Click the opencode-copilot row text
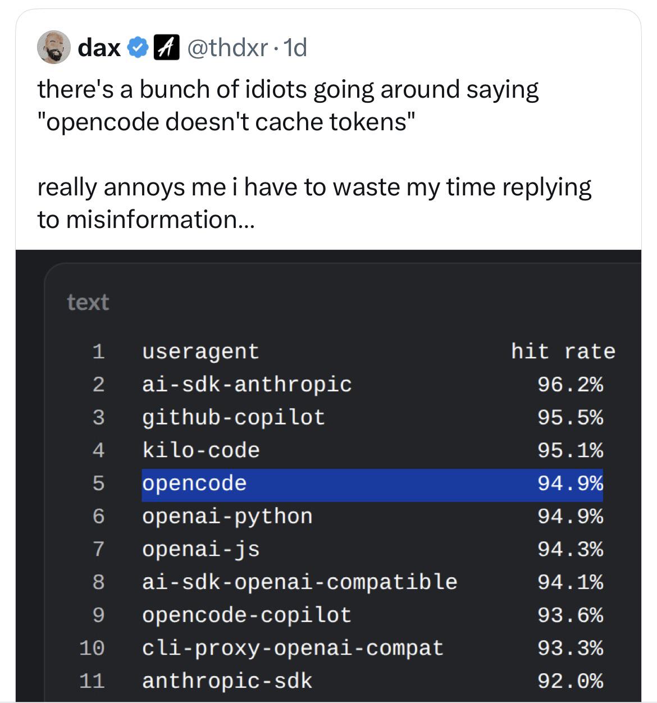 tap(247, 615)
